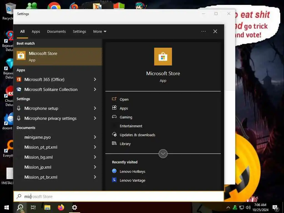Click the taskbar Search icon
Screen dimensions: 284x213
click(x=20, y=207)
